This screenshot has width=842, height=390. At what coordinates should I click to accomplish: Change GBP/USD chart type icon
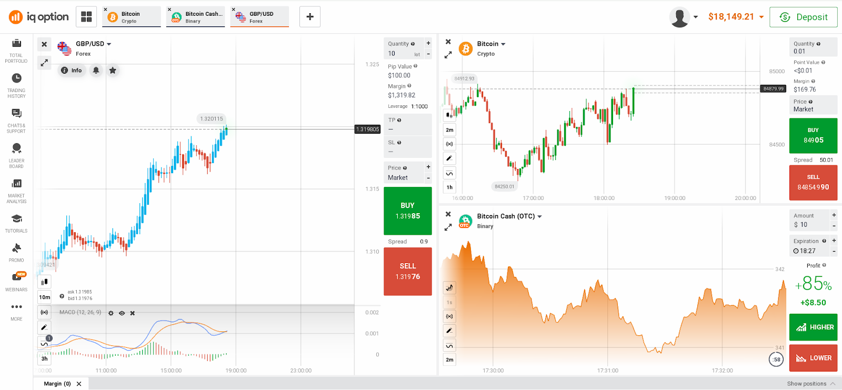[44, 282]
